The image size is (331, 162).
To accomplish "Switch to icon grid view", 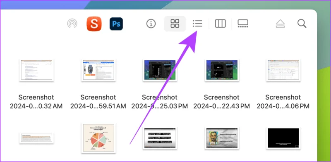I will coord(175,24).
